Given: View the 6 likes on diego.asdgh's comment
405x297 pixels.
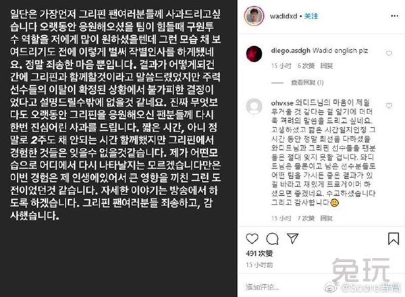Looking at the screenshot, I should [306, 66].
